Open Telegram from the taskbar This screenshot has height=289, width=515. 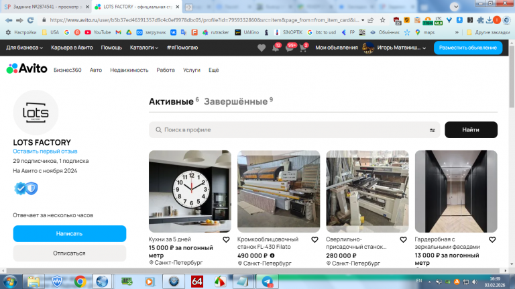[x=268, y=282]
